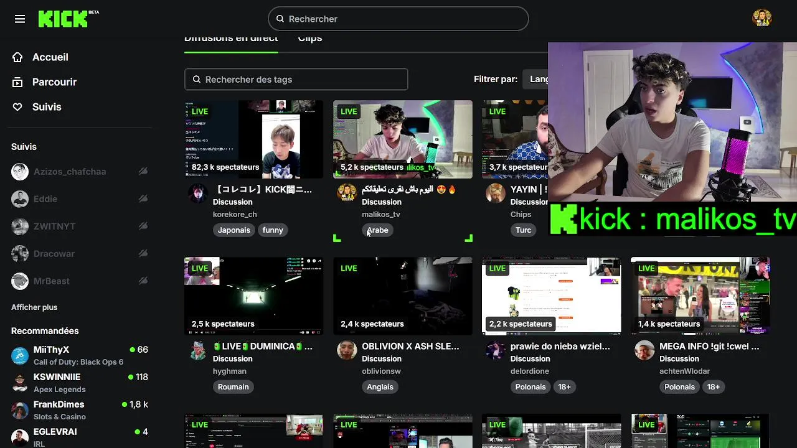The width and height of the screenshot is (797, 448).
Task: Click Eddie avatar in Suivis list
Action: pyautogui.click(x=20, y=199)
